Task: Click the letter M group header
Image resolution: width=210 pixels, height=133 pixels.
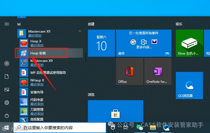Action: (x=19, y=24)
